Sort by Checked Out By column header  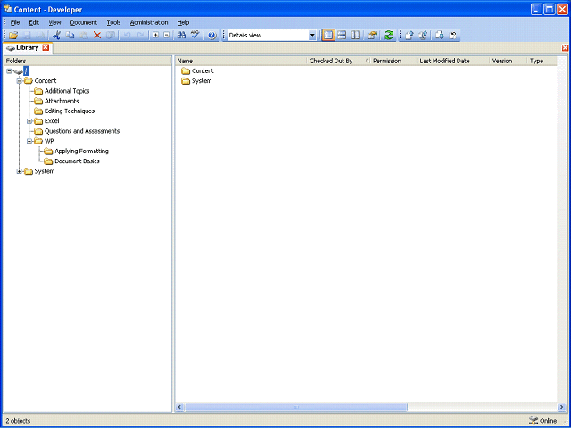click(338, 61)
